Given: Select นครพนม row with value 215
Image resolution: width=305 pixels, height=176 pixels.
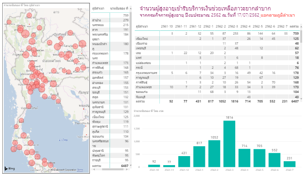Looking at the screenshot, I should [x=110, y=25].
